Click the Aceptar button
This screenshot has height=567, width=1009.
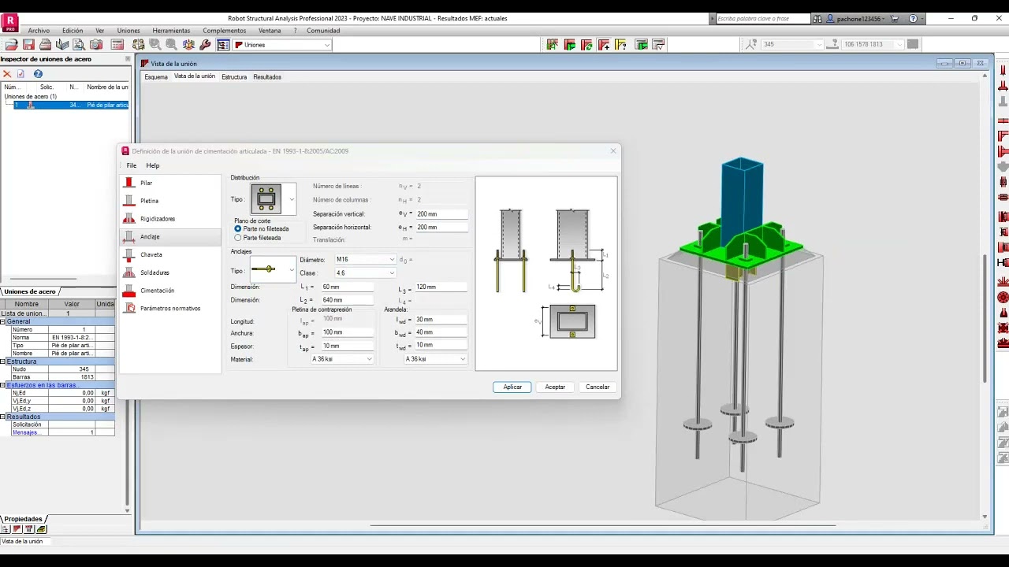(x=555, y=387)
